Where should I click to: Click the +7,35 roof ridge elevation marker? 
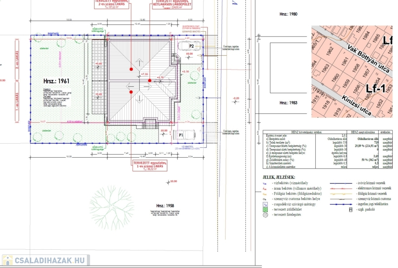[145, 74]
